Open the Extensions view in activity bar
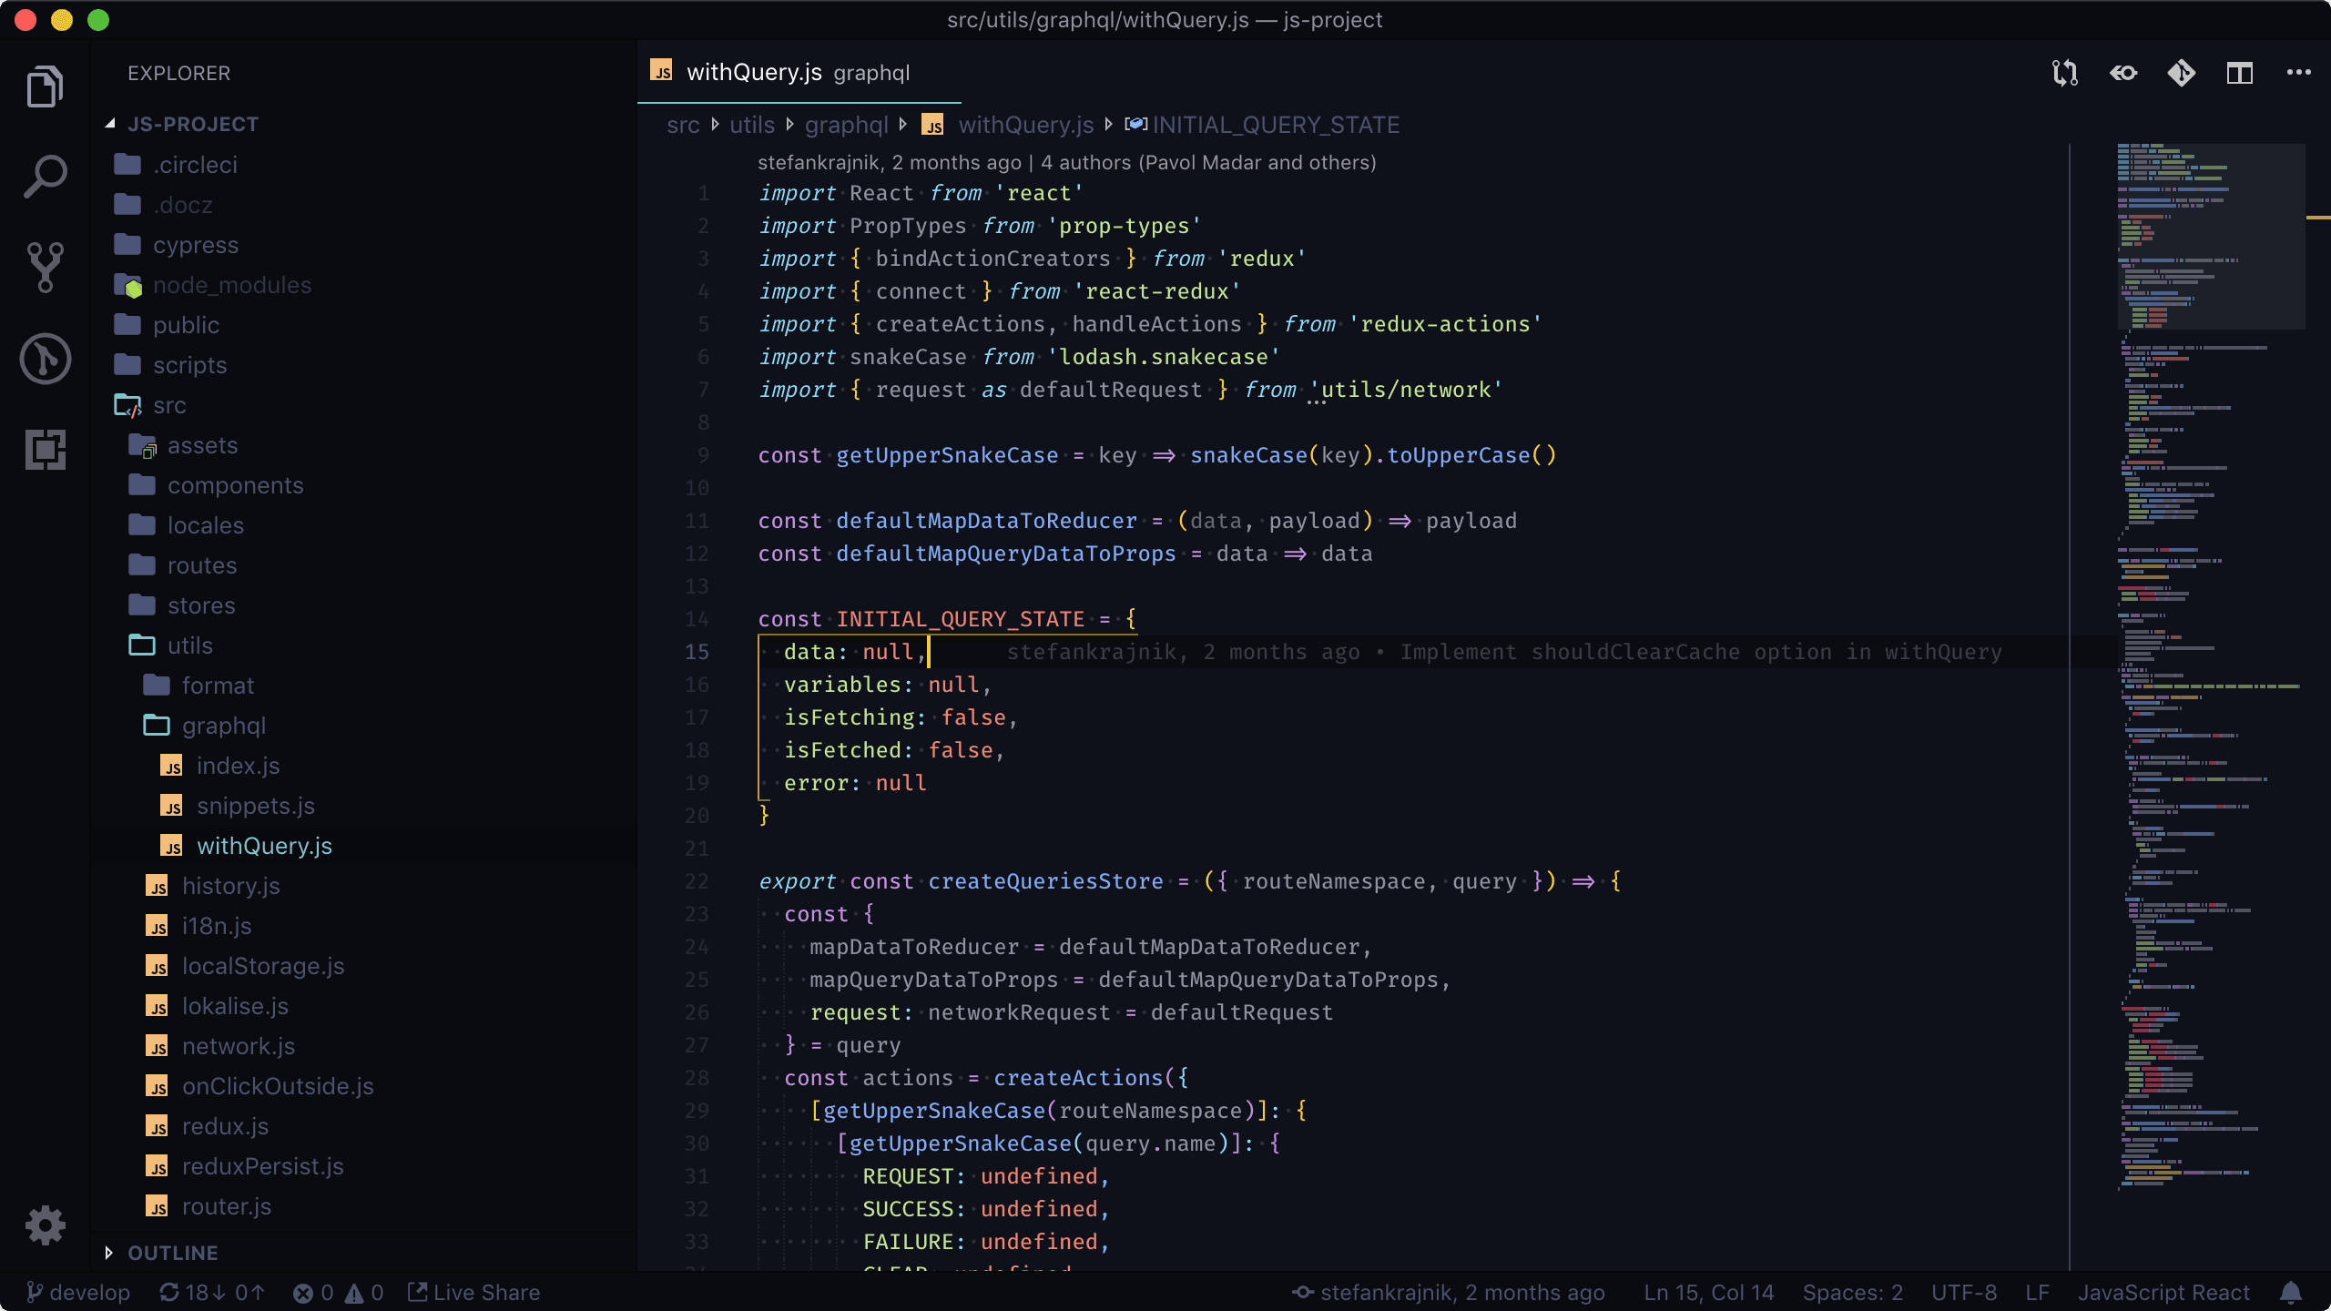 [x=45, y=450]
